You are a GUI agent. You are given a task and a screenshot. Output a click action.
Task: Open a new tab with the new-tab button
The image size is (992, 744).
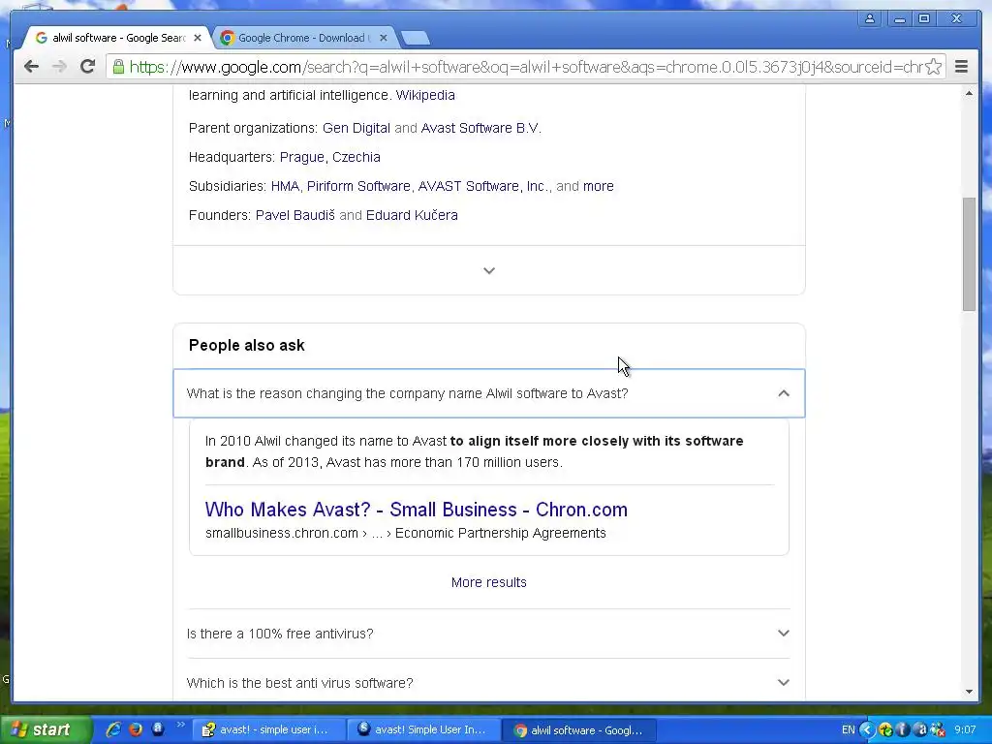pyautogui.click(x=416, y=39)
